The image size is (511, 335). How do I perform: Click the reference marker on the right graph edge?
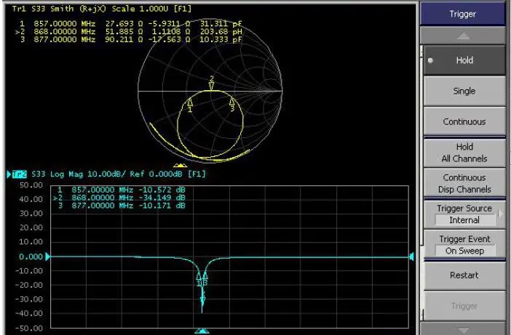pyautogui.click(x=411, y=257)
